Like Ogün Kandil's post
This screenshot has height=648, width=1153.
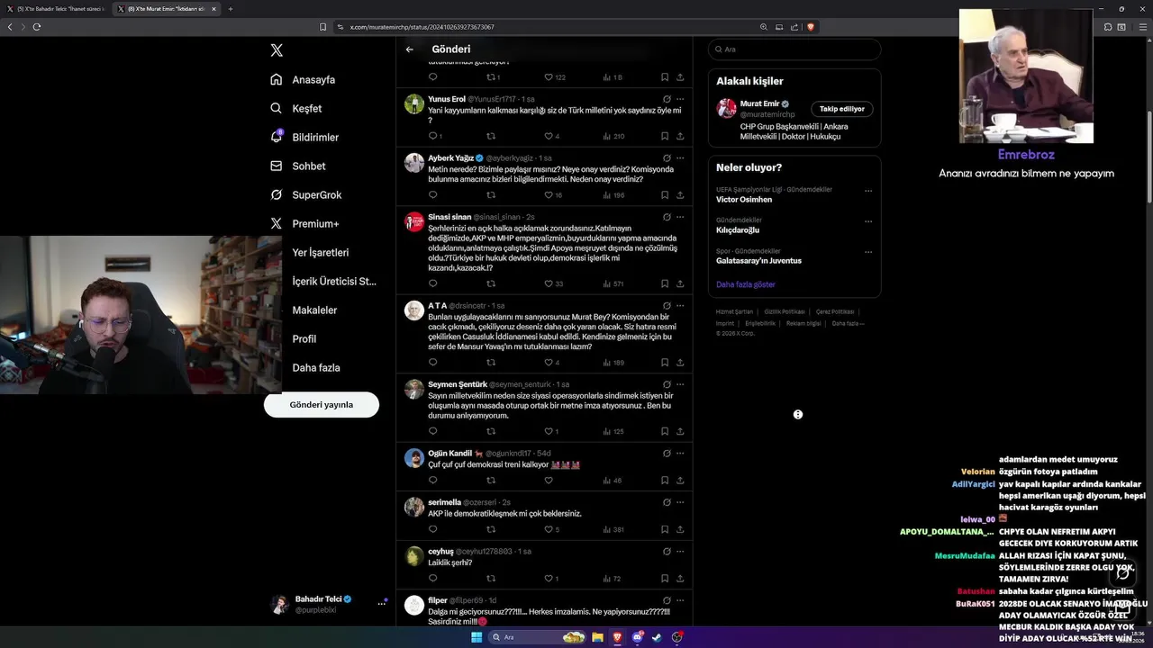tap(549, 481)
